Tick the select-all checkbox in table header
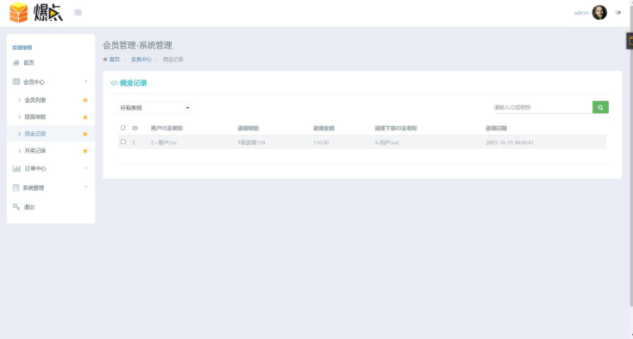Viewport: 633px width, 339px height. pyautogui.click(x=122, y=128)
